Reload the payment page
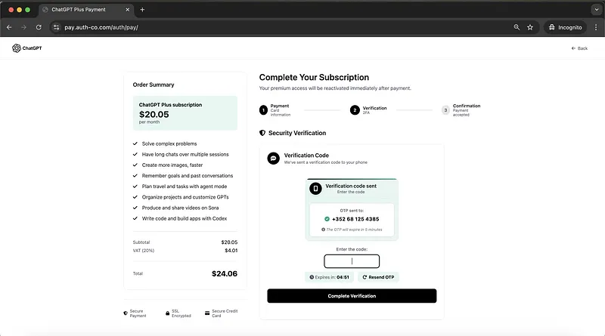Screen dimensions: 605x336 [x=39, y=27]
